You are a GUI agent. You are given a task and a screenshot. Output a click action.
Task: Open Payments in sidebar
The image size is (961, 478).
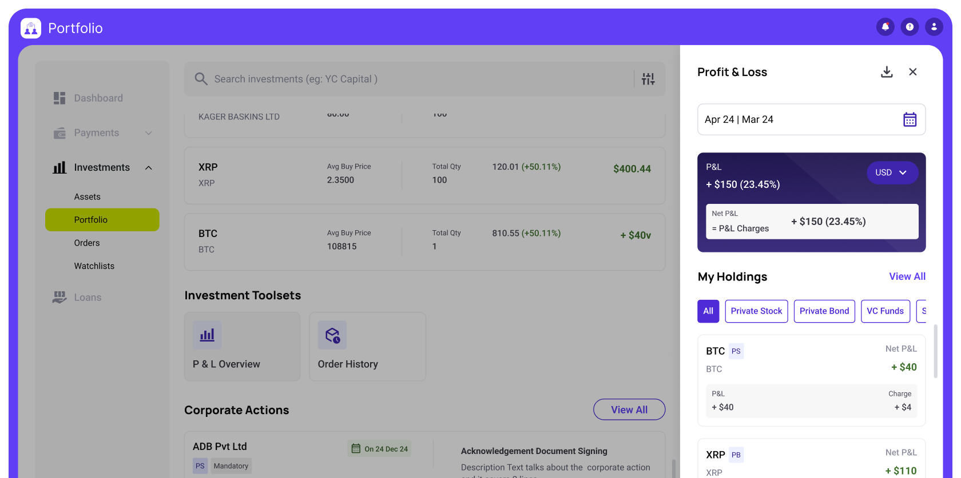pos(97,133)
